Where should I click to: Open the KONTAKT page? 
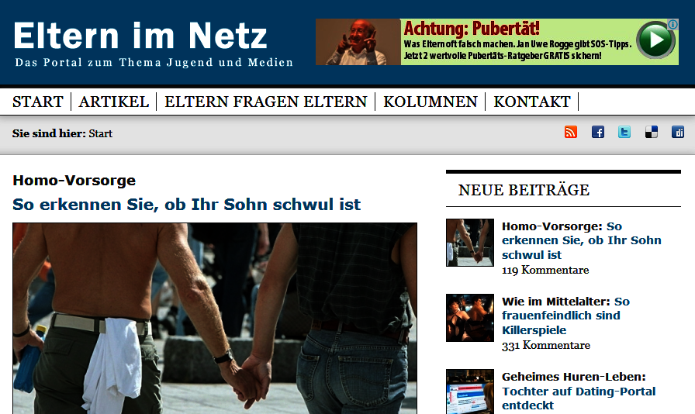tap(532, 102)
